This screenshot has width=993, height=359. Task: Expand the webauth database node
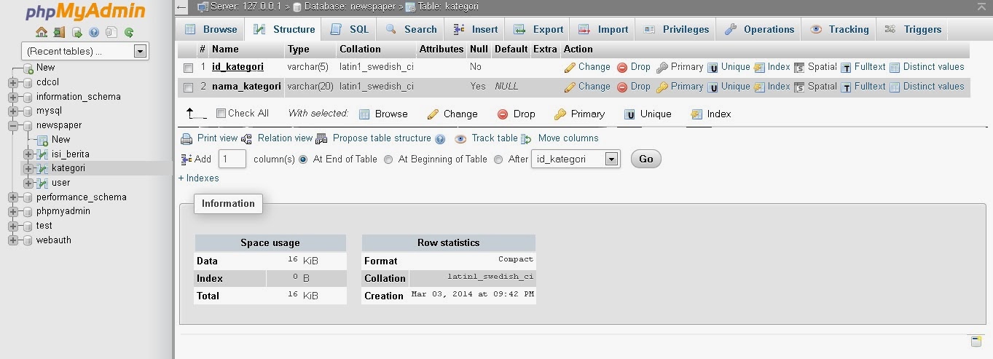13,240
